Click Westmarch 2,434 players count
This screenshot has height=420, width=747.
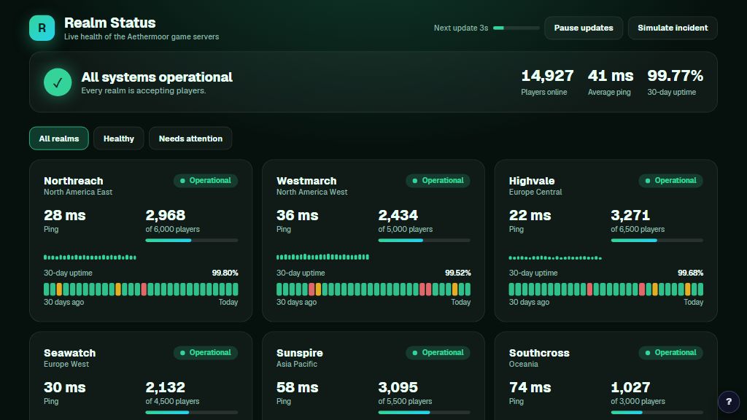pos(398,215)
